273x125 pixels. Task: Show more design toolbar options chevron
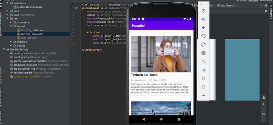coord(261,5)
